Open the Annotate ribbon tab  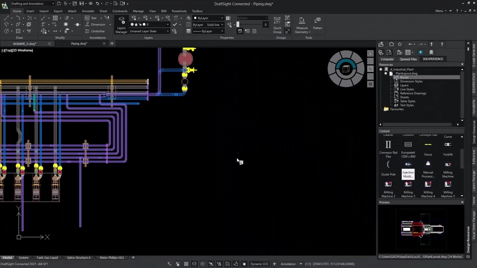click(x=88, y=11)
